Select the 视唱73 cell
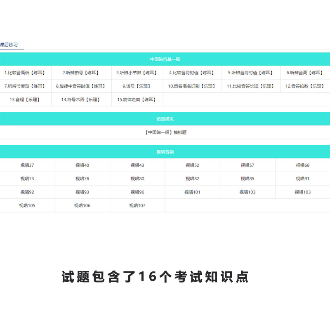The width and height of the screenshot is (330, 330). click(27, 179)
